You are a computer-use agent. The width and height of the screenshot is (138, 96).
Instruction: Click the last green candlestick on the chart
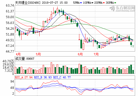pos(133,46)
